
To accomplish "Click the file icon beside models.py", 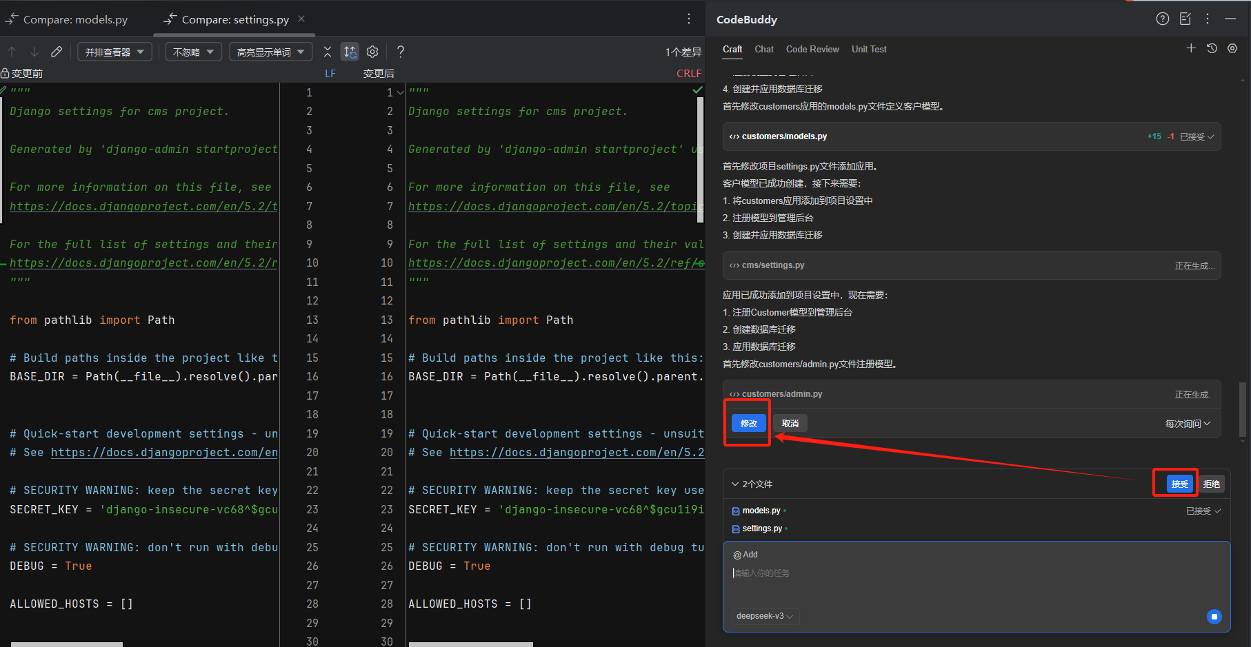I will 736,511.
